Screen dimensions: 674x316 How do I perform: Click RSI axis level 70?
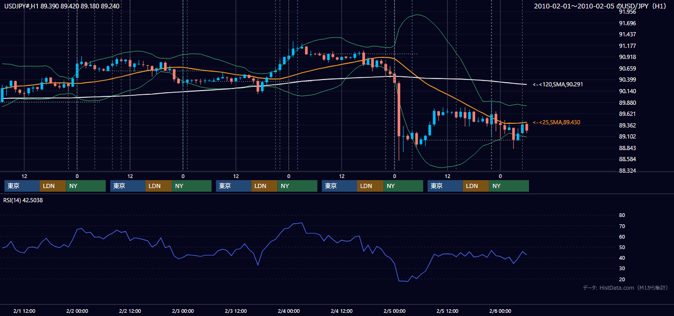(x=622, y=226)
